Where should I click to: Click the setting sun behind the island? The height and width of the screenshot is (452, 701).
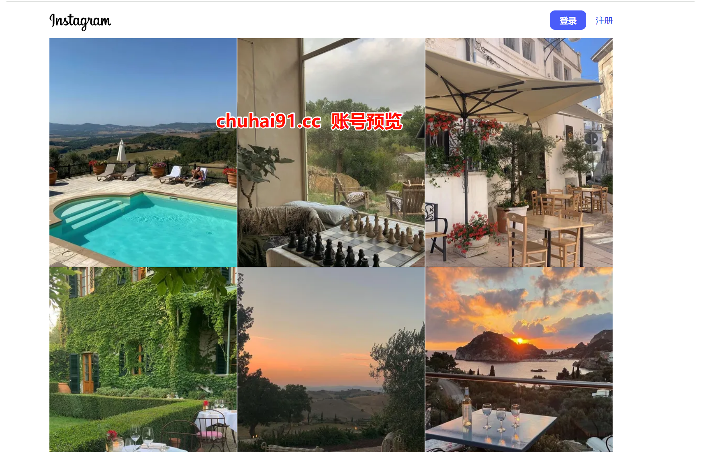point(519,341)
